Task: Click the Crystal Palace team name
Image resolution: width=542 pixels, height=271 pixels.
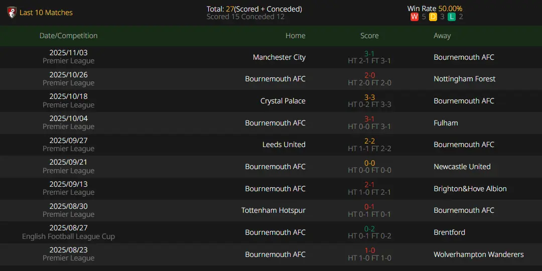Action: click(x=283, y=101)
